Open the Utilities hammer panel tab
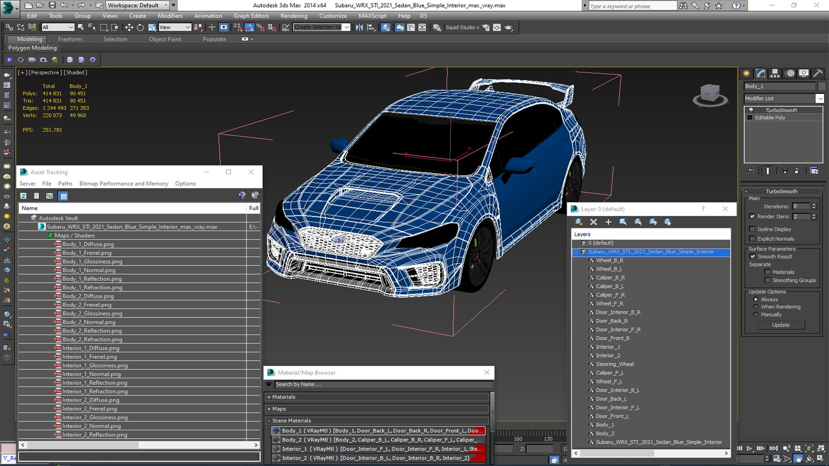The height and width of the screenshot is (466, 829). click(x=817, y=73)
